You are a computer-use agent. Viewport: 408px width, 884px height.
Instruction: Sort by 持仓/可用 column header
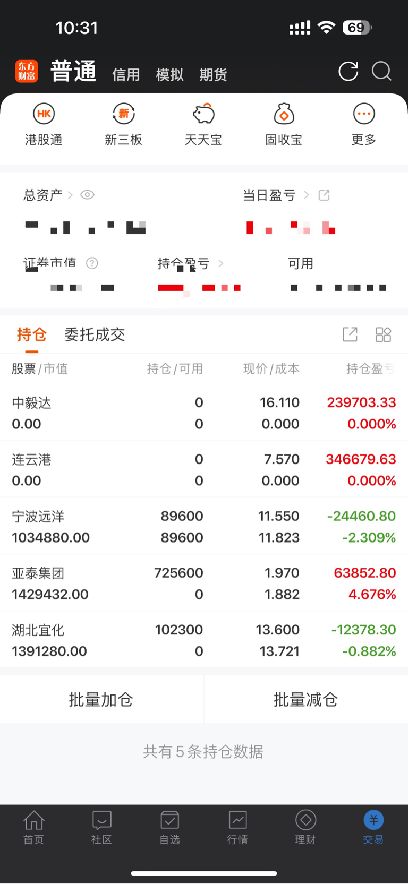pyautogui.click(x=175, y=369)
